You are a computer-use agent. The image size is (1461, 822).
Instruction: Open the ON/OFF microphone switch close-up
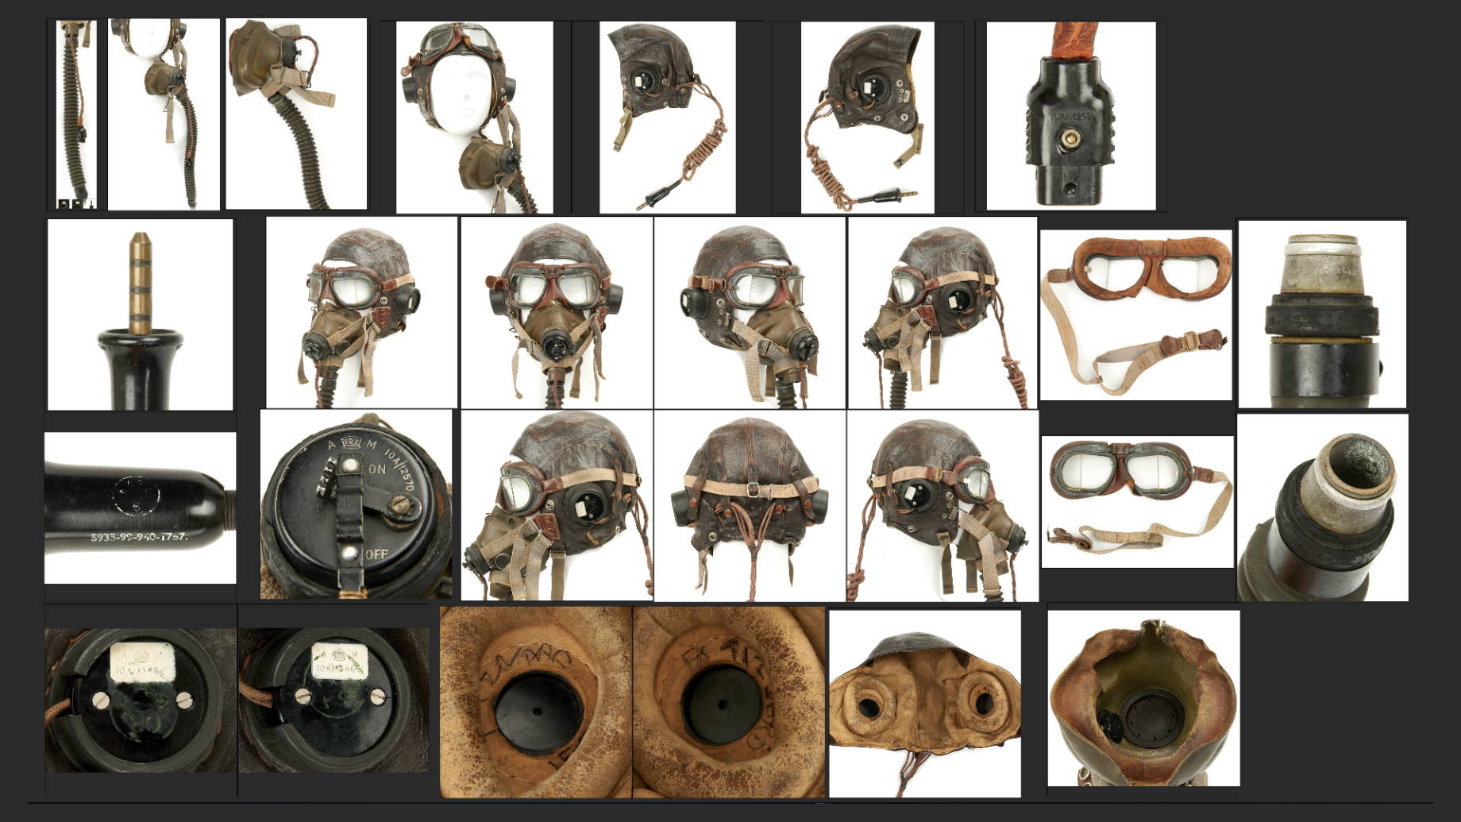click(356, 504)
